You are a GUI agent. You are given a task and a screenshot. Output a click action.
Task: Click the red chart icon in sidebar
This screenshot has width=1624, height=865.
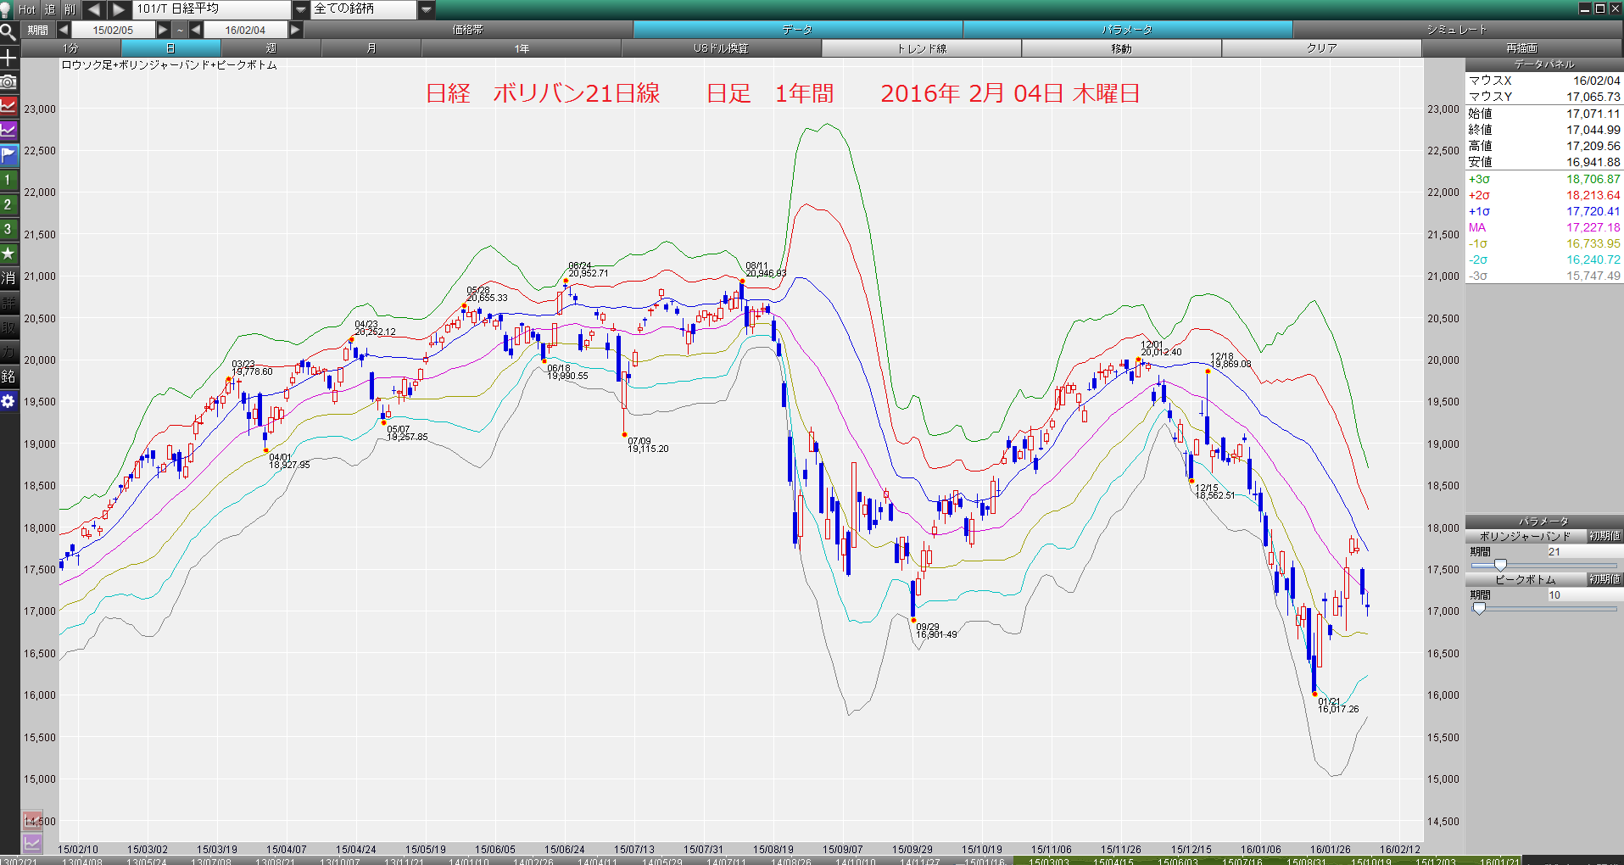pos(8,106)
